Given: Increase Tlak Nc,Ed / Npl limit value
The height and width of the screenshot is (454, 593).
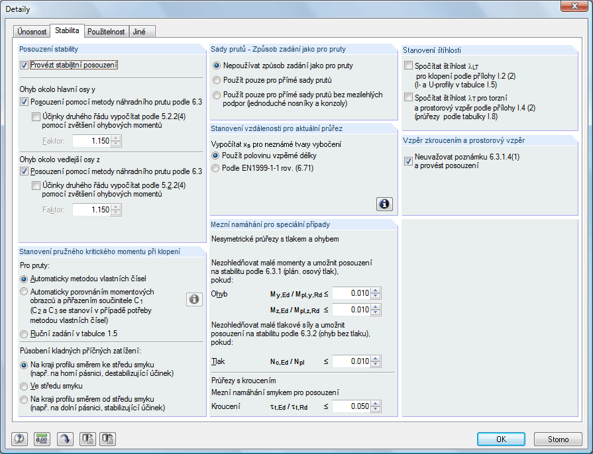Looking at the screenshot, I should pyautogui.click(x=376, y=359).
